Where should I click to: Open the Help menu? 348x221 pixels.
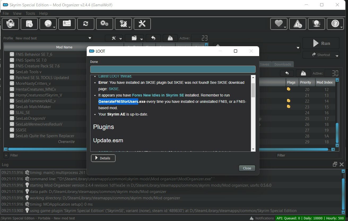[43, 13]
